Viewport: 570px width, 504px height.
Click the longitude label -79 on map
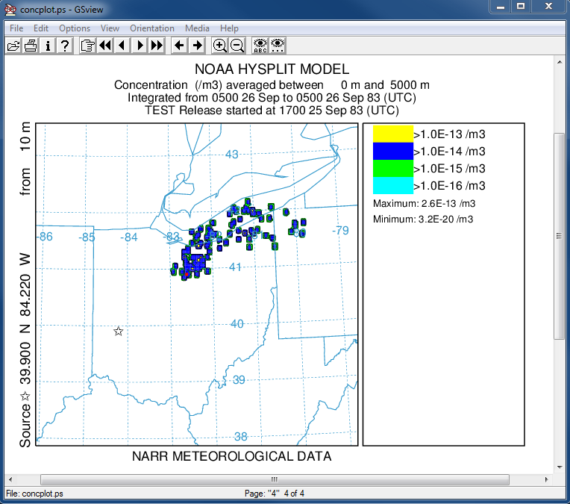click(341, 231)
